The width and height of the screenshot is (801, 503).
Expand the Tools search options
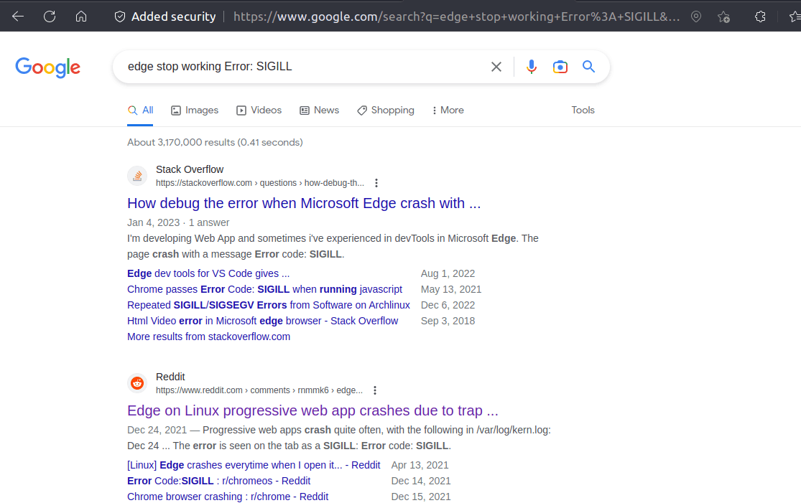(583, 111)
